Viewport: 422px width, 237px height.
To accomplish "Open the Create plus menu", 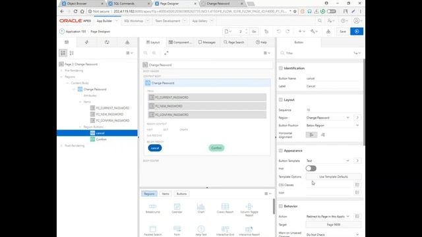I will (301, 32).
